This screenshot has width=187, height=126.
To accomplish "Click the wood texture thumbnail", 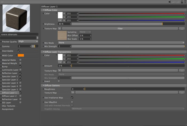I will [62, 36].
